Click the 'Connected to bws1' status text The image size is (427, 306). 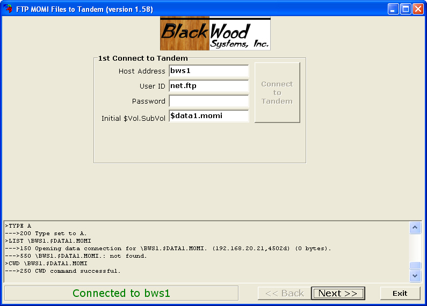click(x=121, y=293)
